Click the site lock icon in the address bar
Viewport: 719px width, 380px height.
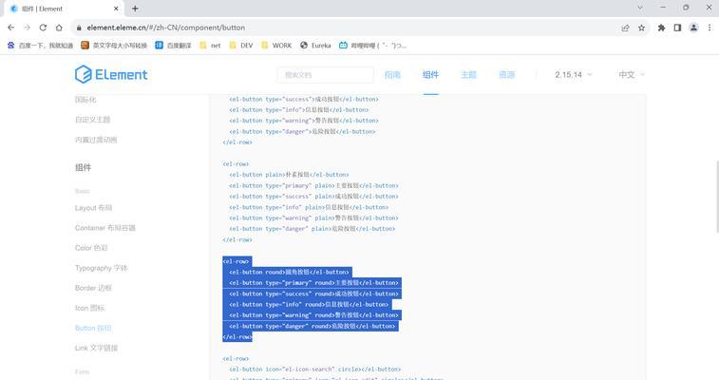[79, 28]
